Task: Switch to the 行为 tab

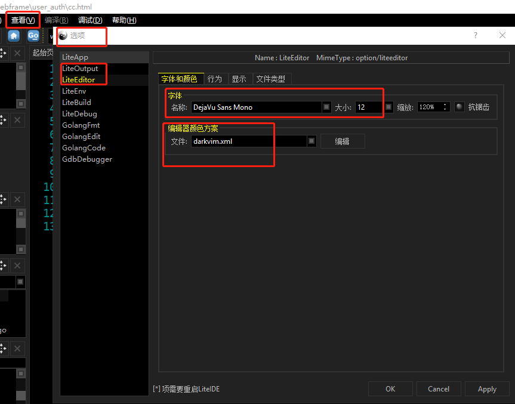Action: [215, 79]
